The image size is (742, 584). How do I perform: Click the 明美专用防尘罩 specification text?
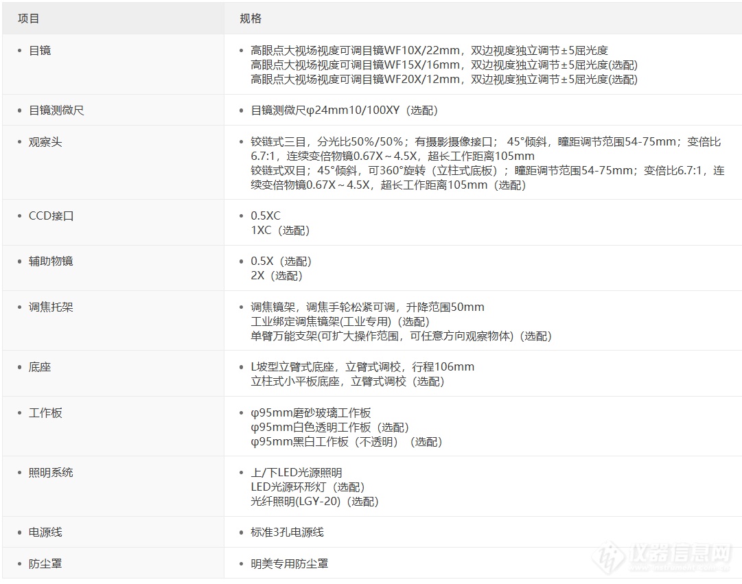click(288, 563)
